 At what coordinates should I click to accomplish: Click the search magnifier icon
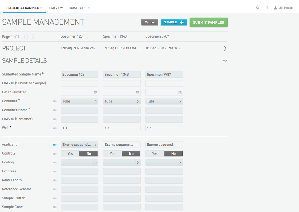click(257, 8)
